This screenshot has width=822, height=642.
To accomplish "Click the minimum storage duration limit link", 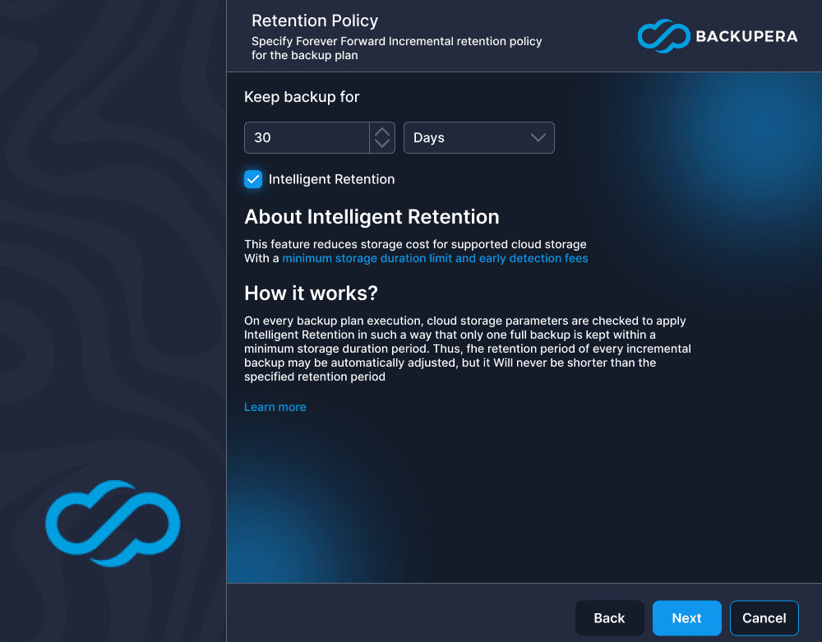I will (434, 257).
